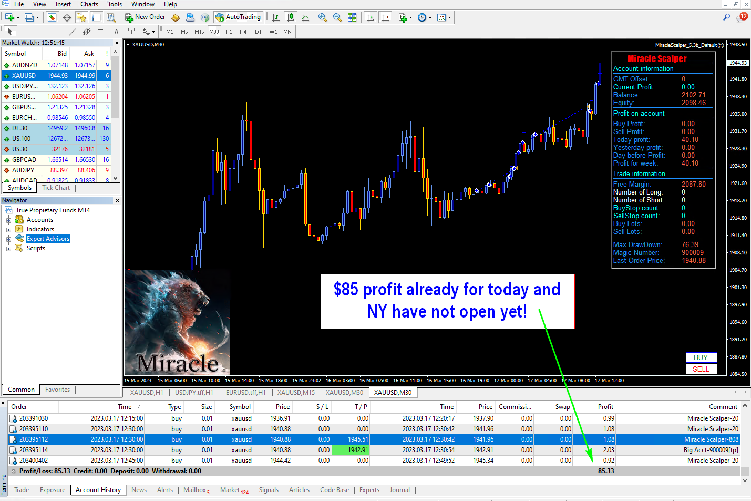
Task: Open the MetaEditor yellow book icon
Action: coord(176,17)
